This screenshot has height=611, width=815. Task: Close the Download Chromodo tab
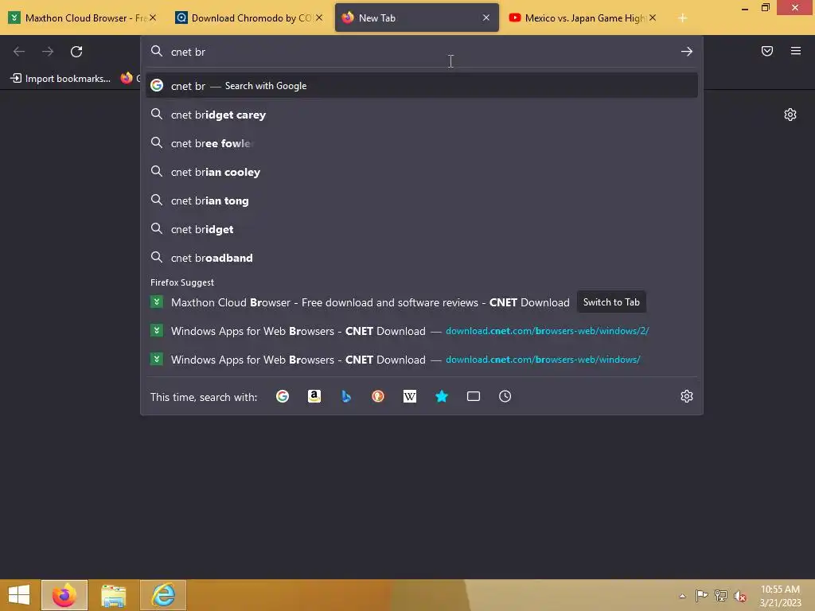tap(319, 18)
